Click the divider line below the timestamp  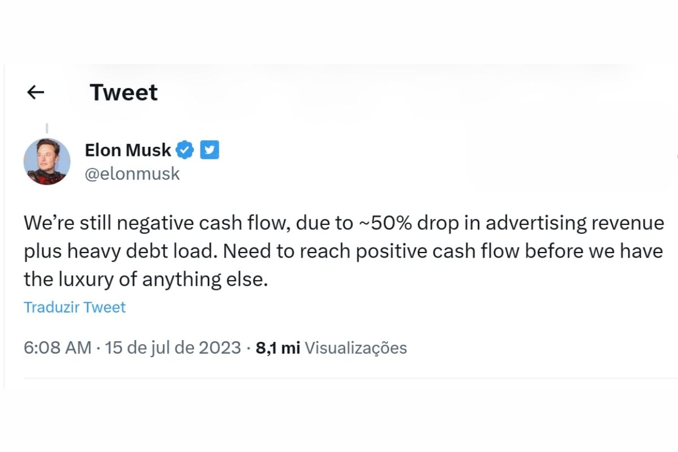point(339,378)
